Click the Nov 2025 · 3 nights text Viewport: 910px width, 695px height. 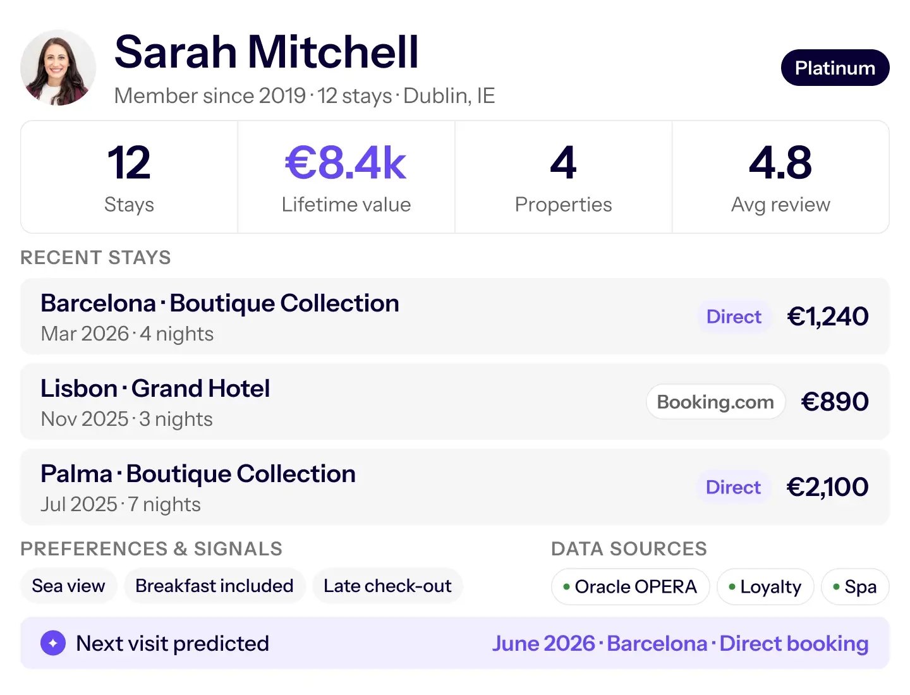point(126,419)
